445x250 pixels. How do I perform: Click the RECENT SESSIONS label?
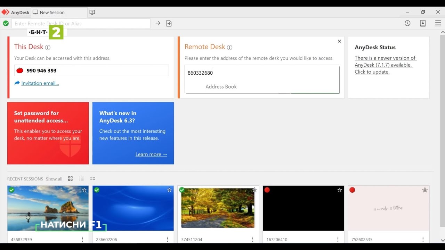[25, 179]
